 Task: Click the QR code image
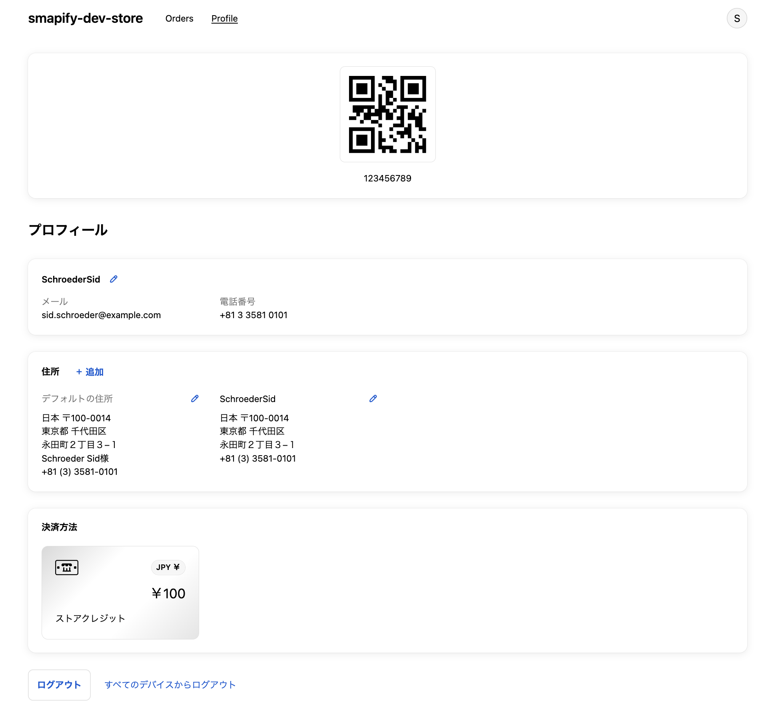click(387, 114)
